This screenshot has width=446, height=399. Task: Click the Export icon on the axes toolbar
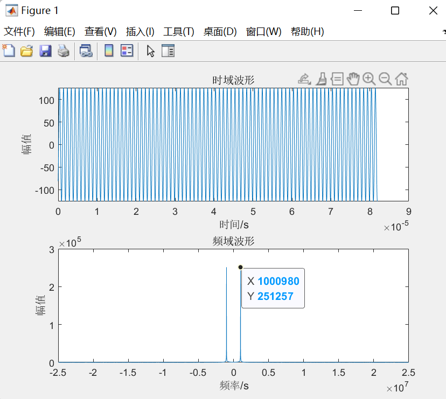pyautogui.click(x=303, y=79)
